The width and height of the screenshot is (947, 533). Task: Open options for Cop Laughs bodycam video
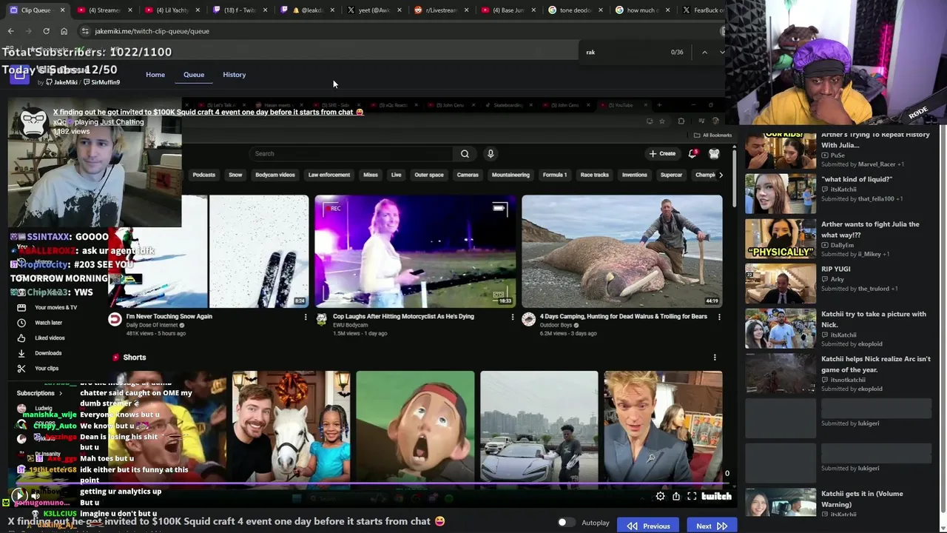tap(512, 318)
